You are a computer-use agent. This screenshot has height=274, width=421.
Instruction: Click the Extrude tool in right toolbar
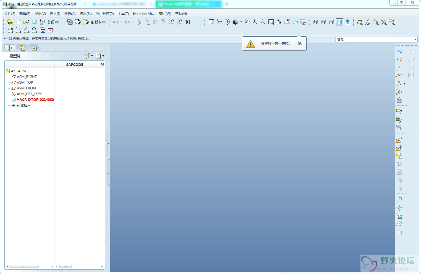point(399,200)
